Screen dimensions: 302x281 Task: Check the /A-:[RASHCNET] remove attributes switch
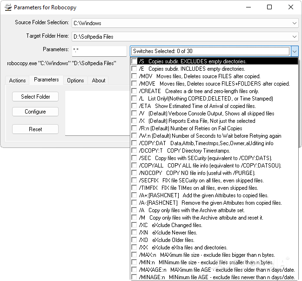pos(134,203)
